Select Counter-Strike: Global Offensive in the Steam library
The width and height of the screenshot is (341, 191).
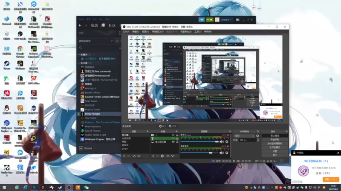pyautogui.click(x=100, y=97)
